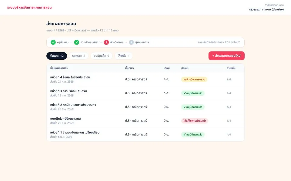291x181 pixels.
Task: Open plan หน่วยที่ 1 จำนวนนับและการเปรียบเทียบ
Action: point(75,132)
